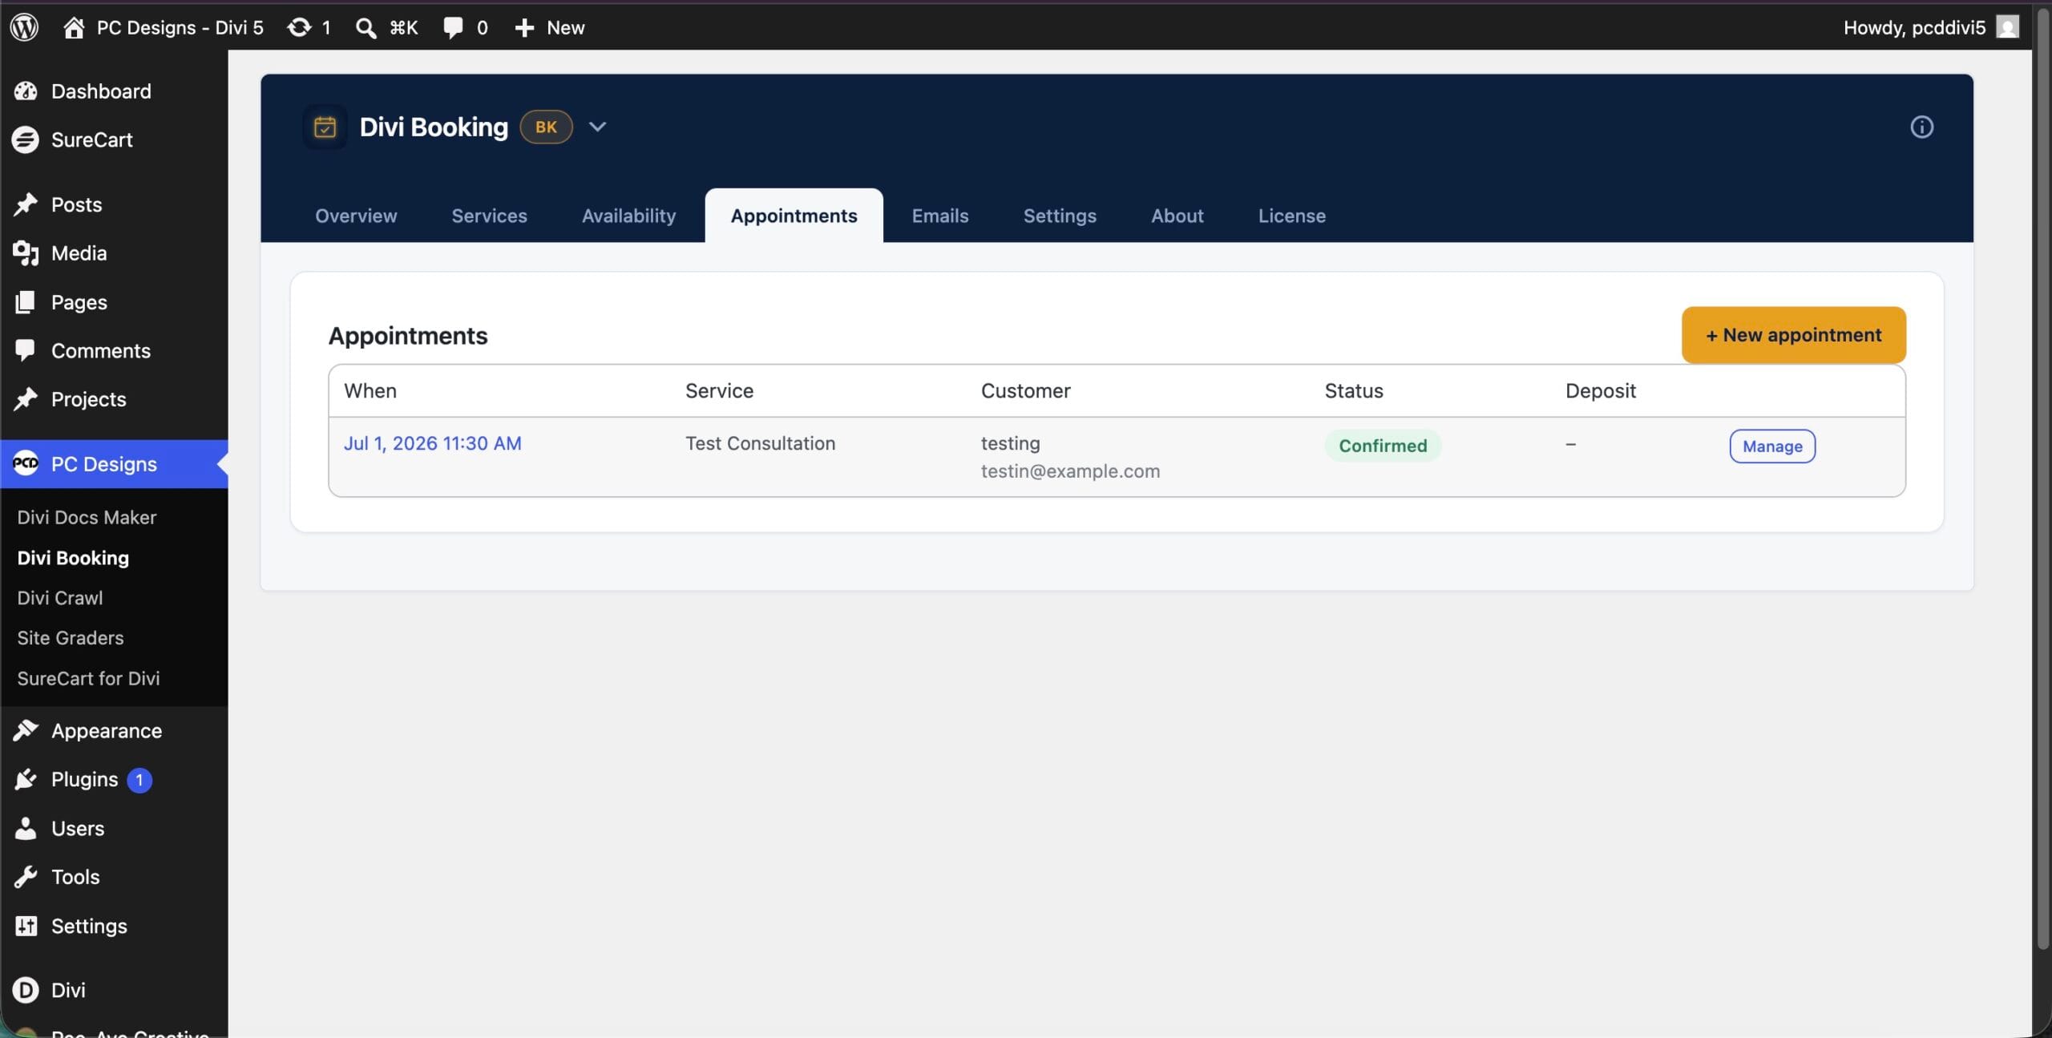The height and width of the screenshot is (1038, 2052).
Task: Open the Services tab
Action: [489, 216]
